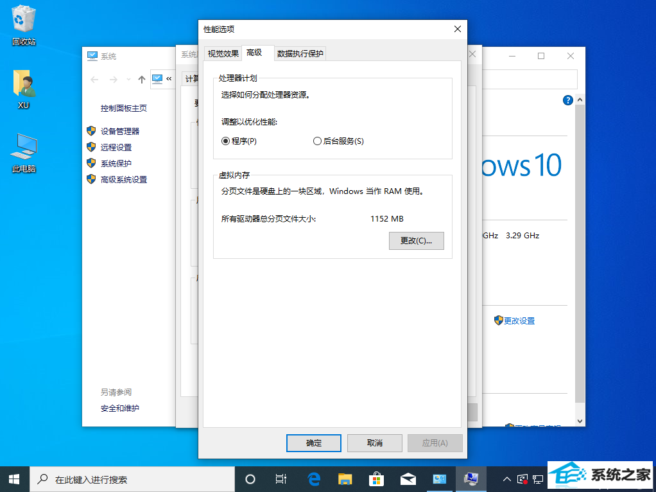Viewport: 656px width, 492px height.
Task: Go to 控制面板主页 link
Action: 124,108
